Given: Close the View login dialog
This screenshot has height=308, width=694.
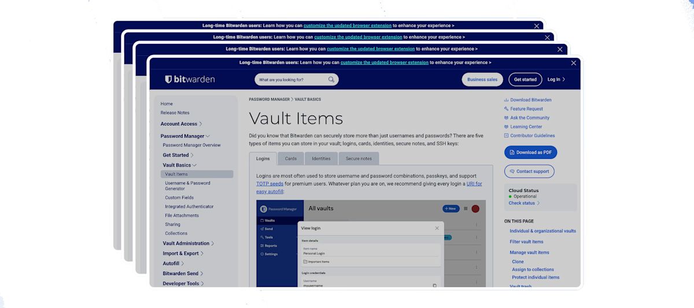Looking at the screenshot, I should point(437,228).
